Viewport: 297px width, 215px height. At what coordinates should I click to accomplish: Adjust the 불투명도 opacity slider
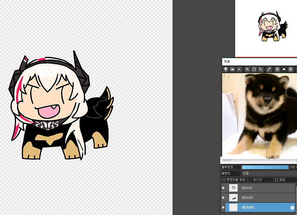pos(265,167)
